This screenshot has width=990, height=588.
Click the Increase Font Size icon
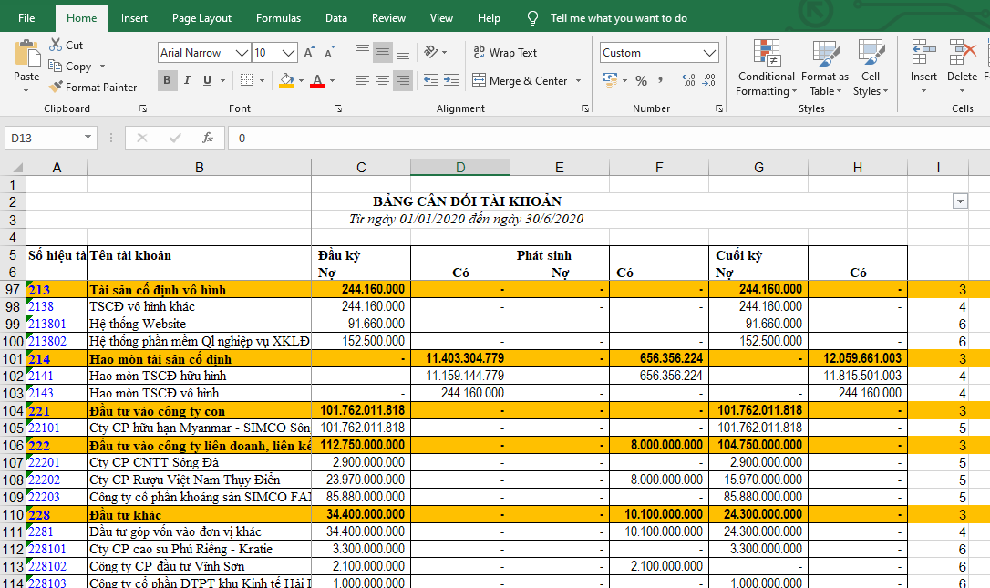309,53
